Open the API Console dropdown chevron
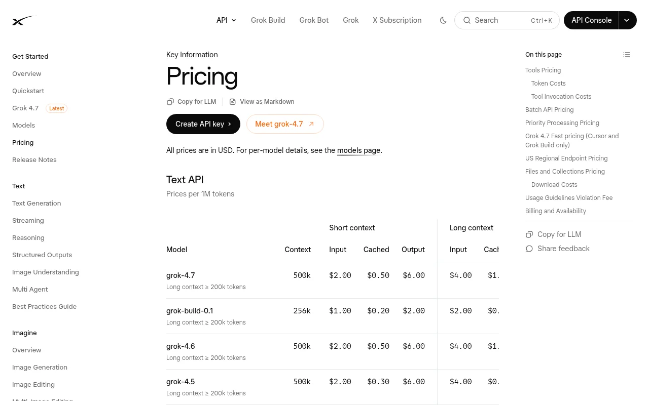Screen dimensions: 649x405 tap(627, 20)
